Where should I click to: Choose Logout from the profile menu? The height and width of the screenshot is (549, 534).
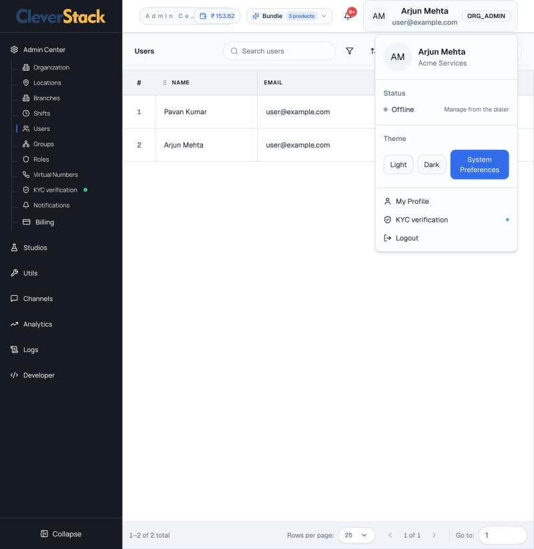(446, 238)
